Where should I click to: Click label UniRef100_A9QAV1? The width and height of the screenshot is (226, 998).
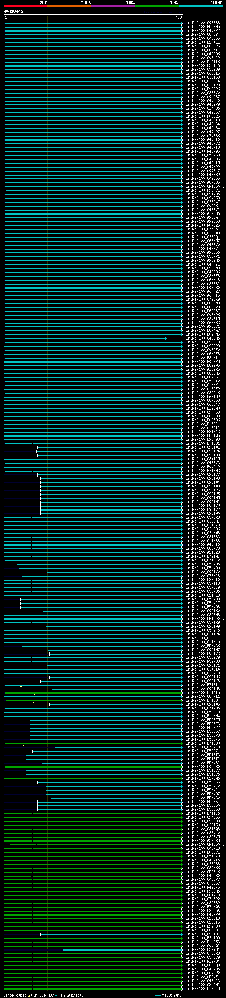[x=203, y=190]
